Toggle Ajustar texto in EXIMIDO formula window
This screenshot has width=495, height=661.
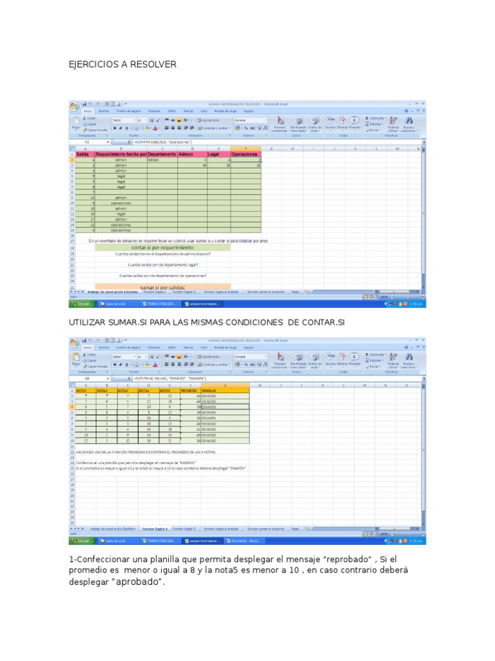pos(209,356)
